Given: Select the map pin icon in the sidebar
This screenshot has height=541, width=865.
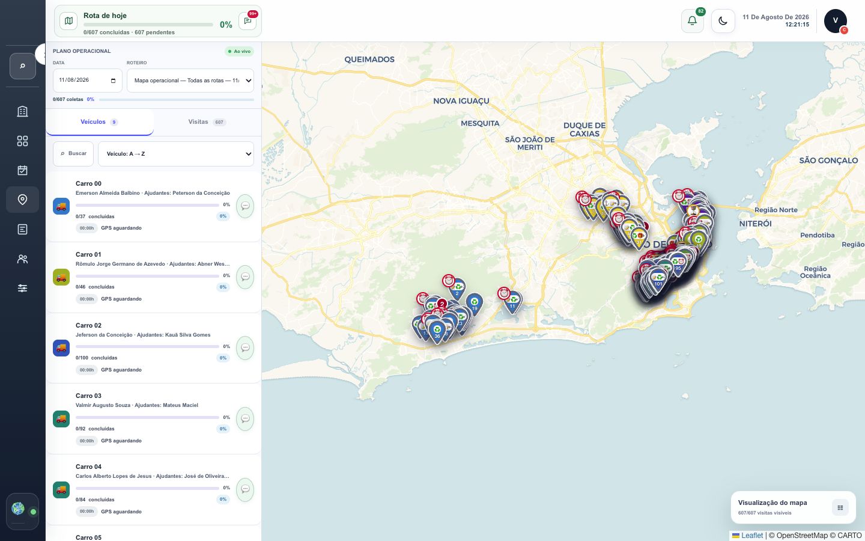Looking at the screenshot, I should click(23, 200).
